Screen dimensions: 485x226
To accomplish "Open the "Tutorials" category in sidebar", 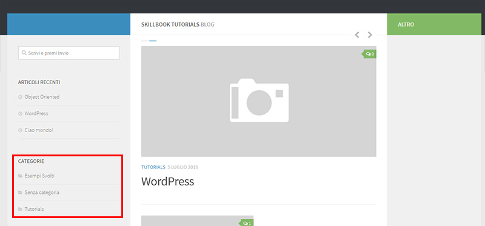I will 34,209.
